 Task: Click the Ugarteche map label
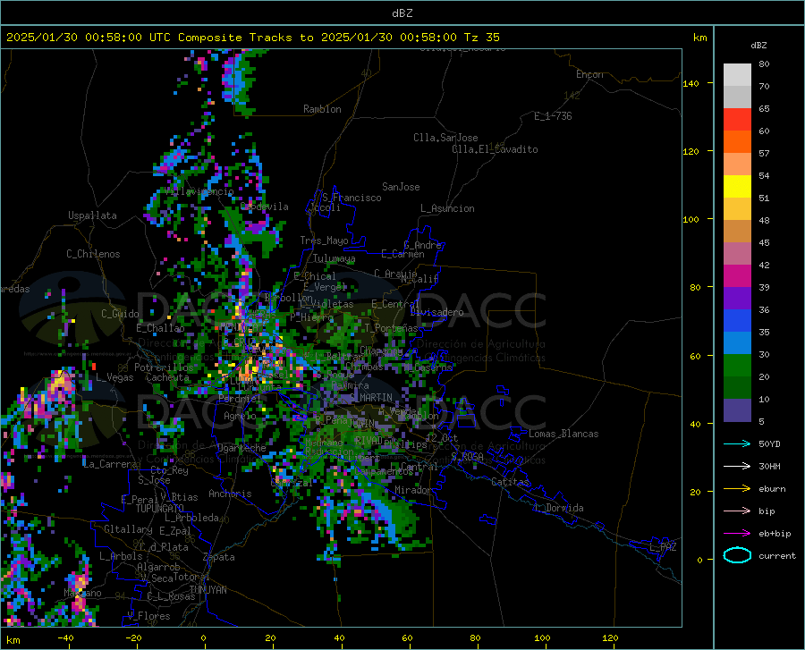pos(241,447)
